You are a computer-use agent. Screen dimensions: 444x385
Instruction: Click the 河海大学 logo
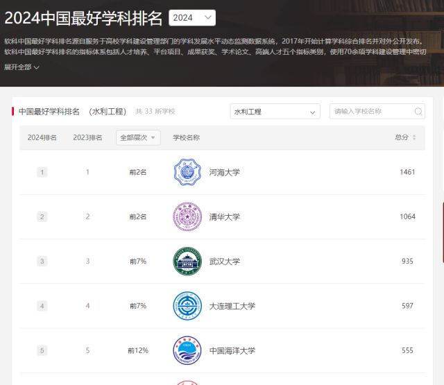tap(187, 172)
